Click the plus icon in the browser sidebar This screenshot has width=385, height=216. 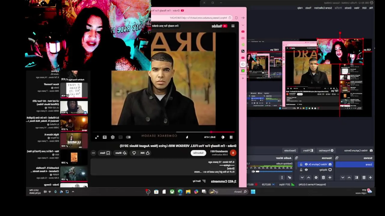click(243, 78)
